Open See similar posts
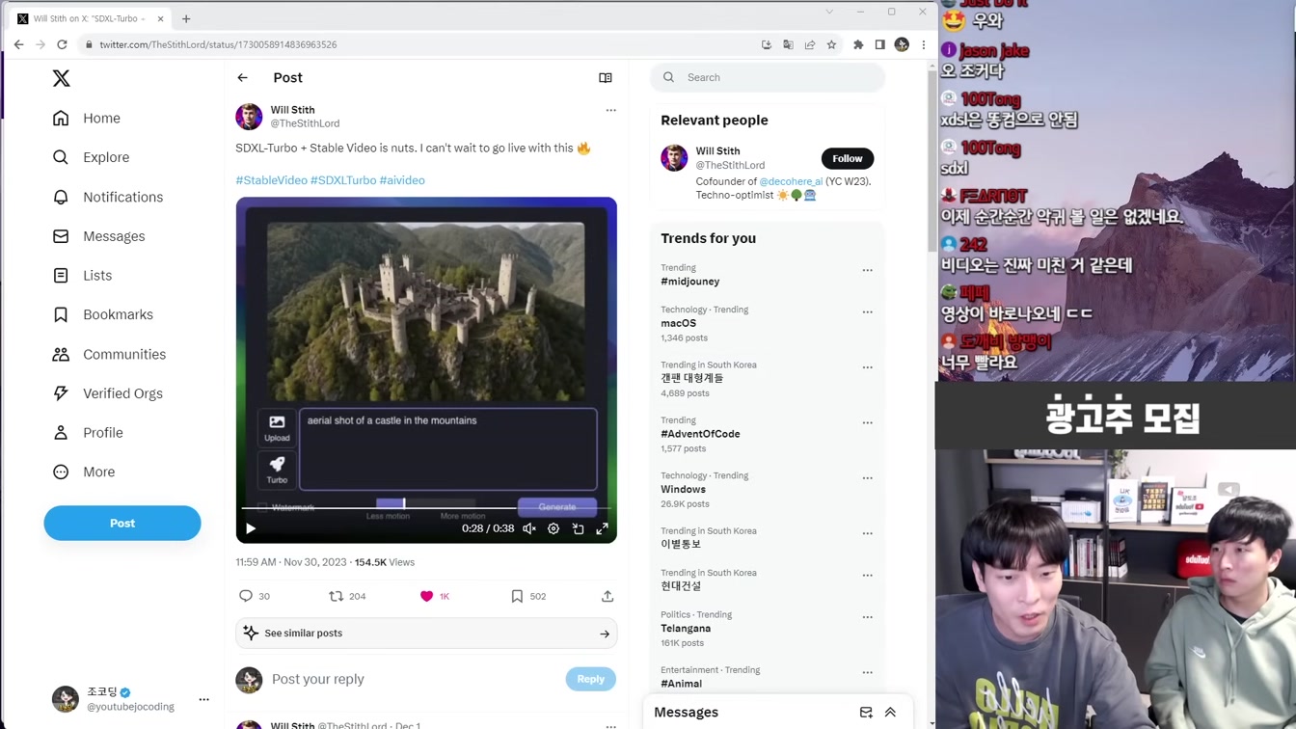Viewport: 1296px width, 729px height. click(x=426, y=634)
